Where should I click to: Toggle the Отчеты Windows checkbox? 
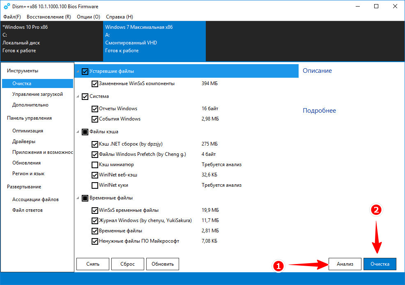tap(95, 109)
